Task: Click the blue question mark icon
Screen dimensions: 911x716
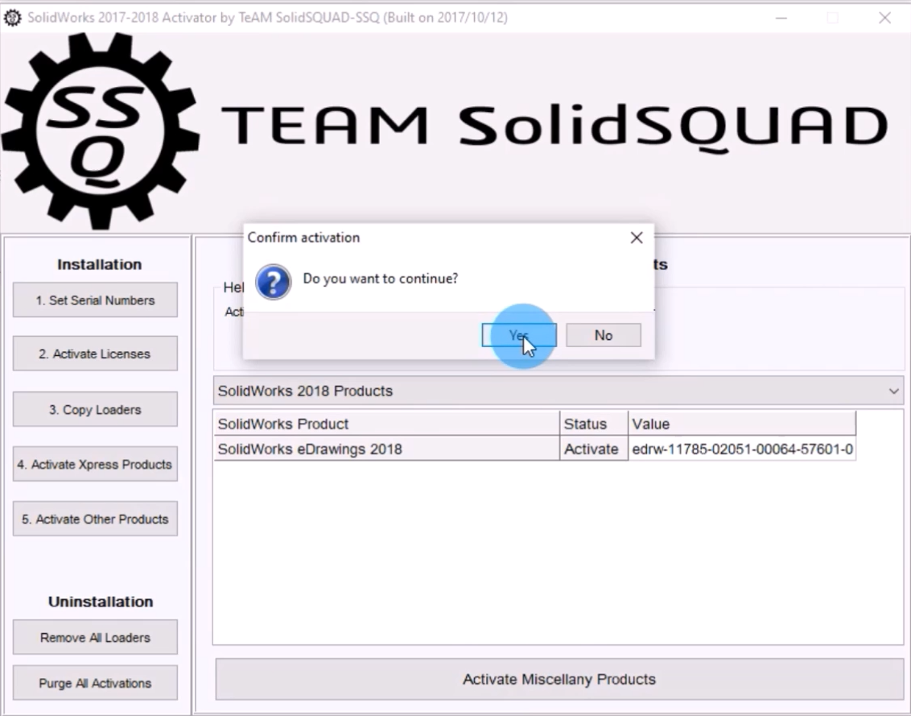Action: pos(273,283)
